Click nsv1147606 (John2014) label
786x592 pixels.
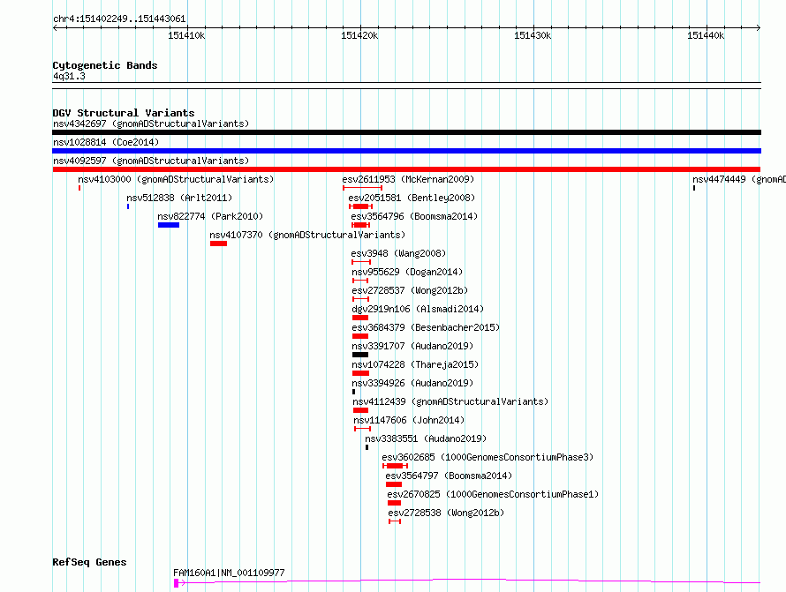(x=409, y=420)
